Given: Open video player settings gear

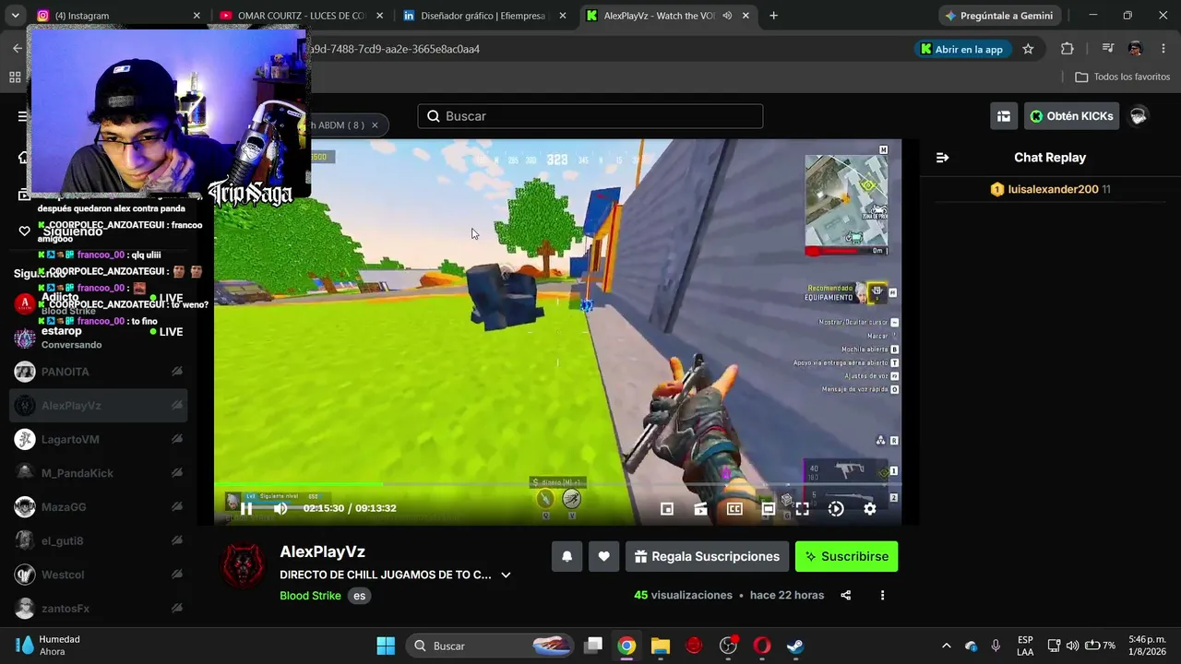Looking at the screenshot, I should [x=869, y=508].
